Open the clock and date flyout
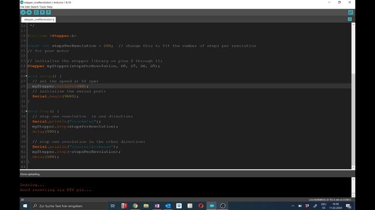 [x=336, y=206]
